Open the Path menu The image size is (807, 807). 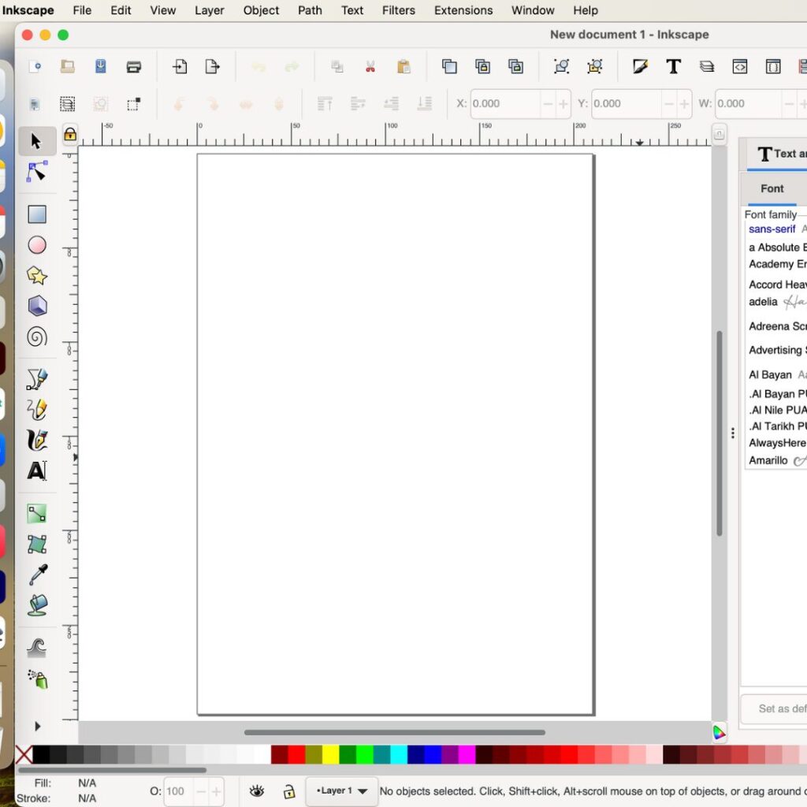[309, 10]
